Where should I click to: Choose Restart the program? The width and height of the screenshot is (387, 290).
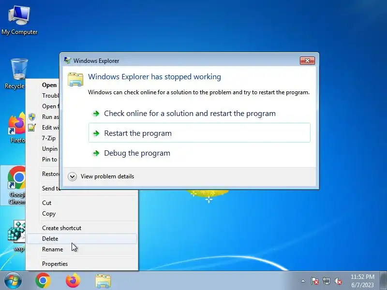pos(199,133)
